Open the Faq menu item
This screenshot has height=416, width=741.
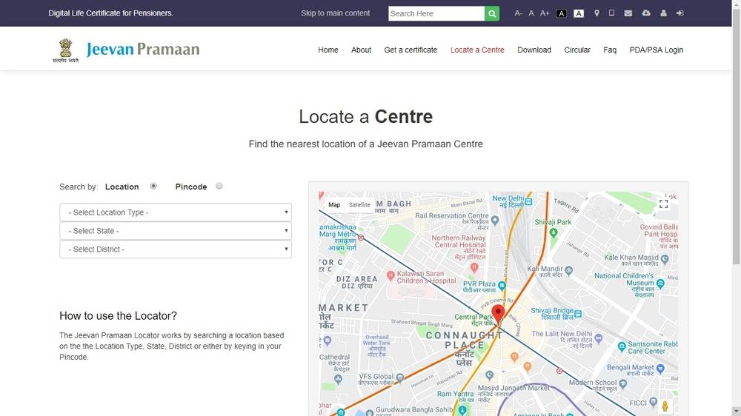tap(610, 50)
